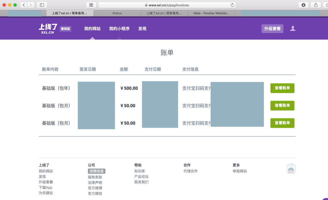Viewport: 328px width, 200px height.
Task: Click the lock icon in address bar
Action: click(x=146, y=5)
